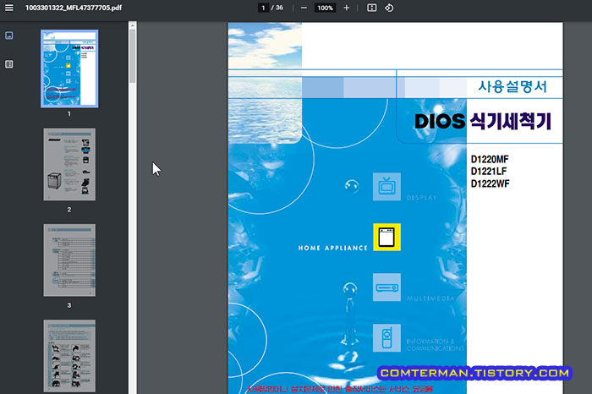The height and width of the screenshot is (394, 592).
Task: Click the INFORMATION & COMMUNICATIONS label
Action: 436,345
